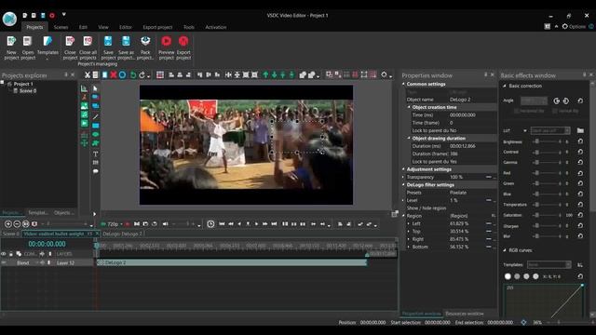Click the chart object icon

tap(85, 88)
